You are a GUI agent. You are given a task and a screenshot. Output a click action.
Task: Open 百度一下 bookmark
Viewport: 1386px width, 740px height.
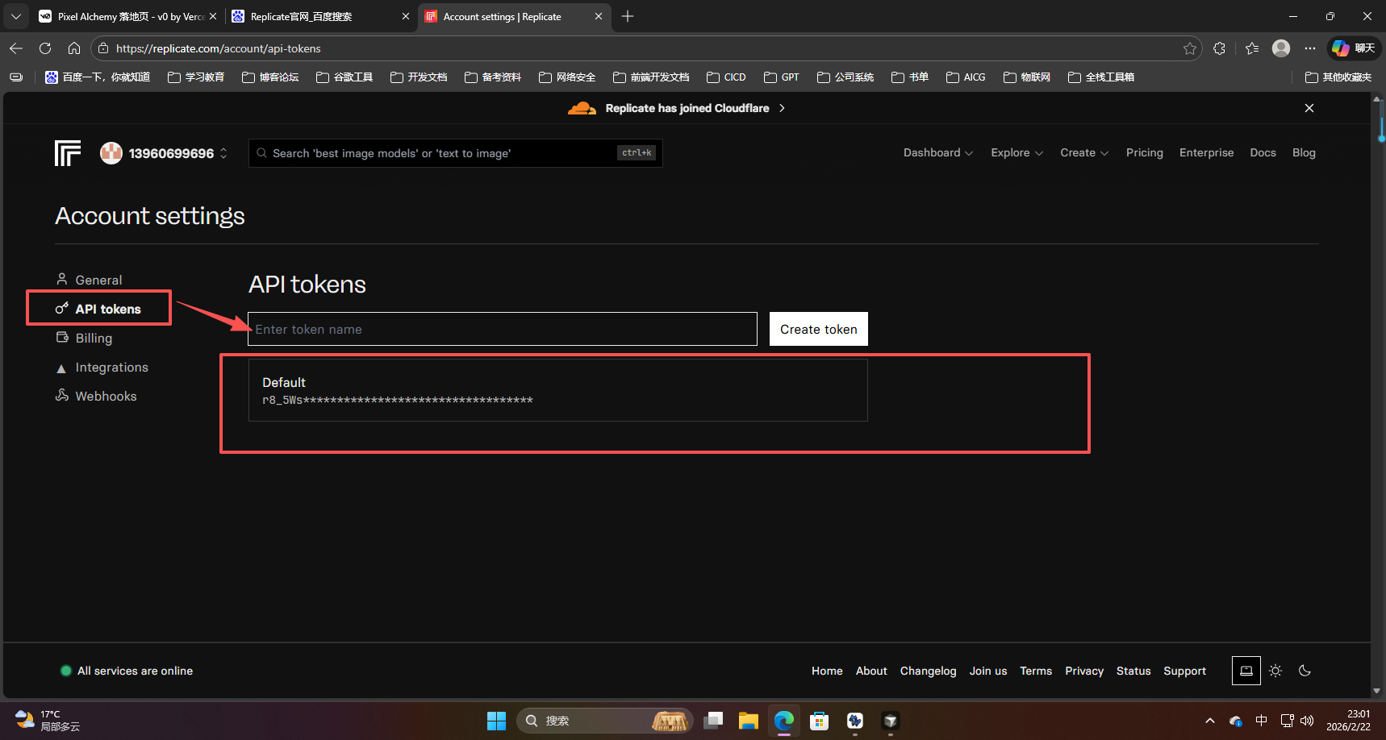[98, 77]
